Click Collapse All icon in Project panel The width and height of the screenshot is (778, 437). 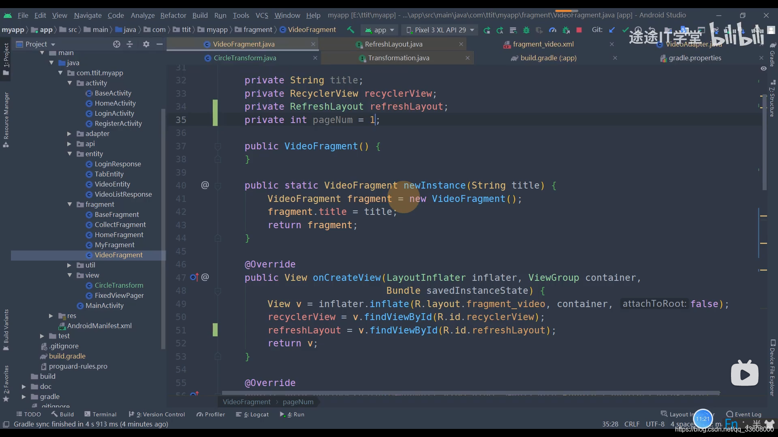click(130, 44)
